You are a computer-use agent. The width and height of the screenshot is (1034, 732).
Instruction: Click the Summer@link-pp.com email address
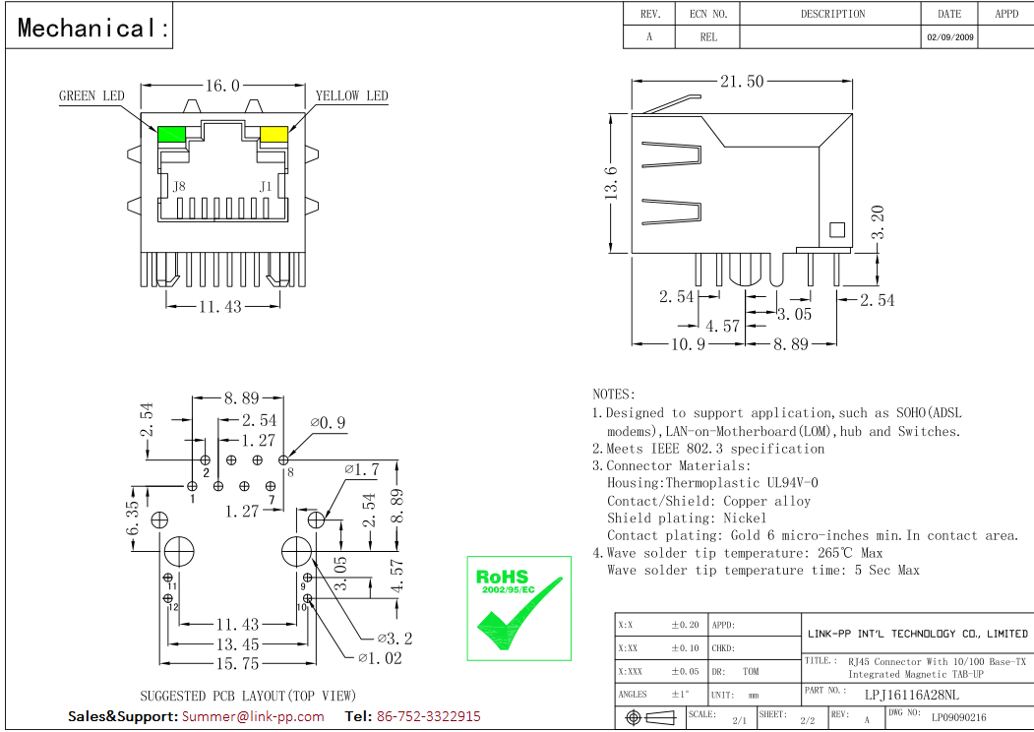pyautogui.click(x=253, y=716)
